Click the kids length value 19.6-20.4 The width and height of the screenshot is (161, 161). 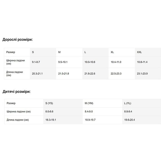click(129, 120)
